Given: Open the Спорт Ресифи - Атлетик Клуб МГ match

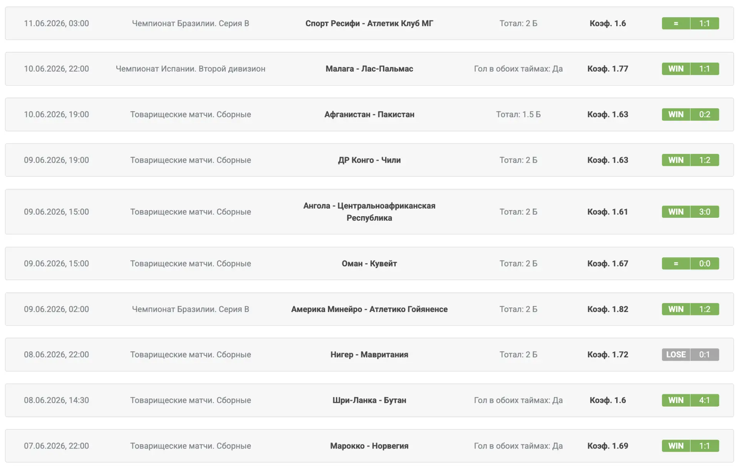Looking at the screenshot, I should click(369, 23).
